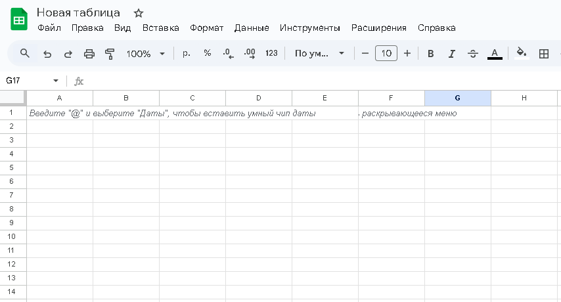The width and height of the screenshot is (561, 302).
Task: Open the Файл menu
Action: tap(49, 28)
